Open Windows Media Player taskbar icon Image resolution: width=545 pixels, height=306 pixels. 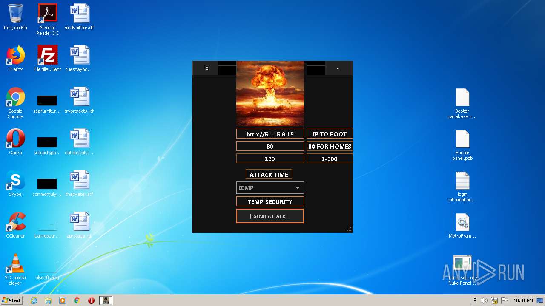tap(63, 300)
